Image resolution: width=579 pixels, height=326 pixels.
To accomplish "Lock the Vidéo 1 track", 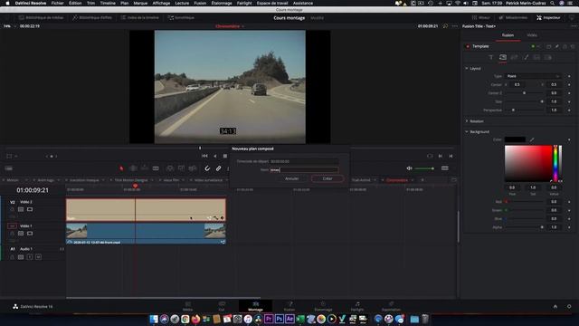I will click(12, 234).
